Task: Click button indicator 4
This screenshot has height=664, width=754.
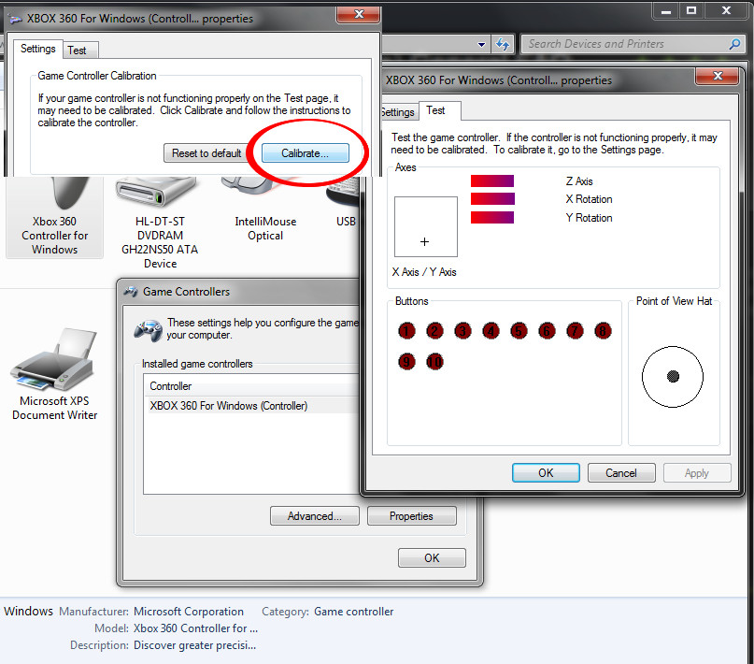Action: tap(491, 331)
